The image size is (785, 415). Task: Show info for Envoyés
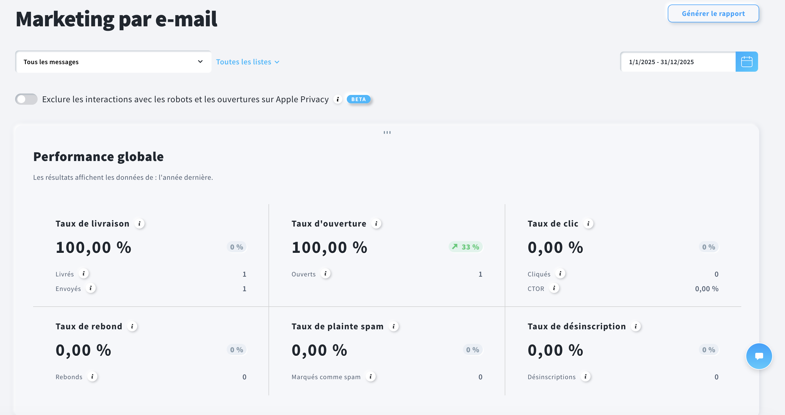(91, 288)
